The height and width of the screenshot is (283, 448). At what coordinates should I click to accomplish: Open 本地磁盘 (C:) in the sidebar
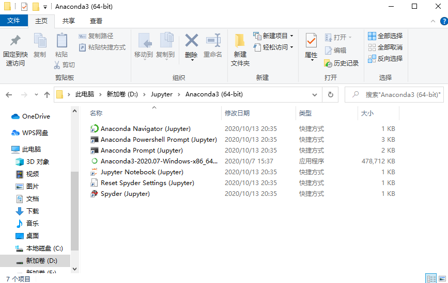(39, 248)
